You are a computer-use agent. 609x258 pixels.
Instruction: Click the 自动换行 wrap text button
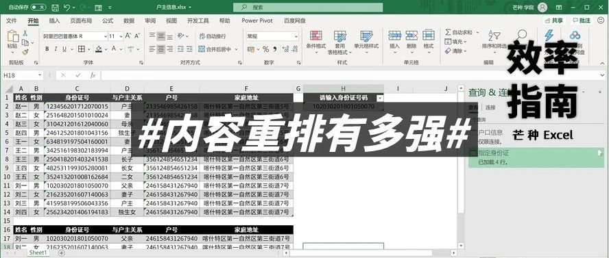point(212,36)
